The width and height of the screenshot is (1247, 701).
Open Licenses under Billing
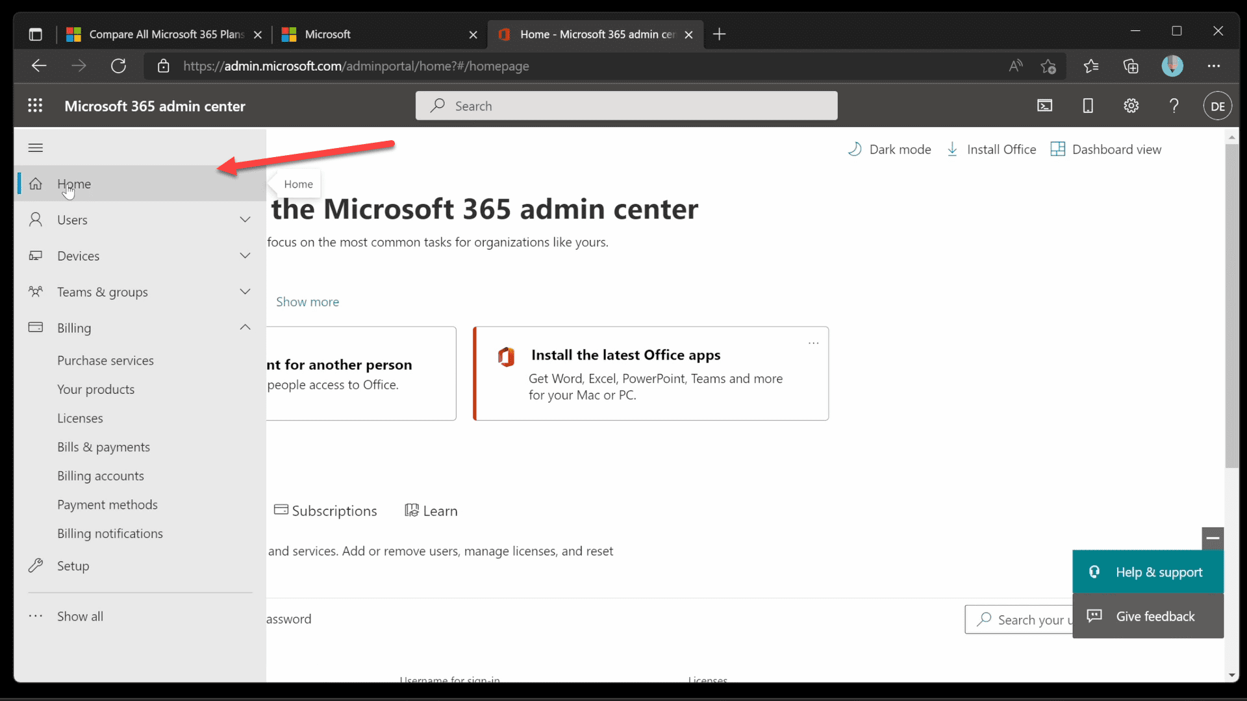(80, 418)
